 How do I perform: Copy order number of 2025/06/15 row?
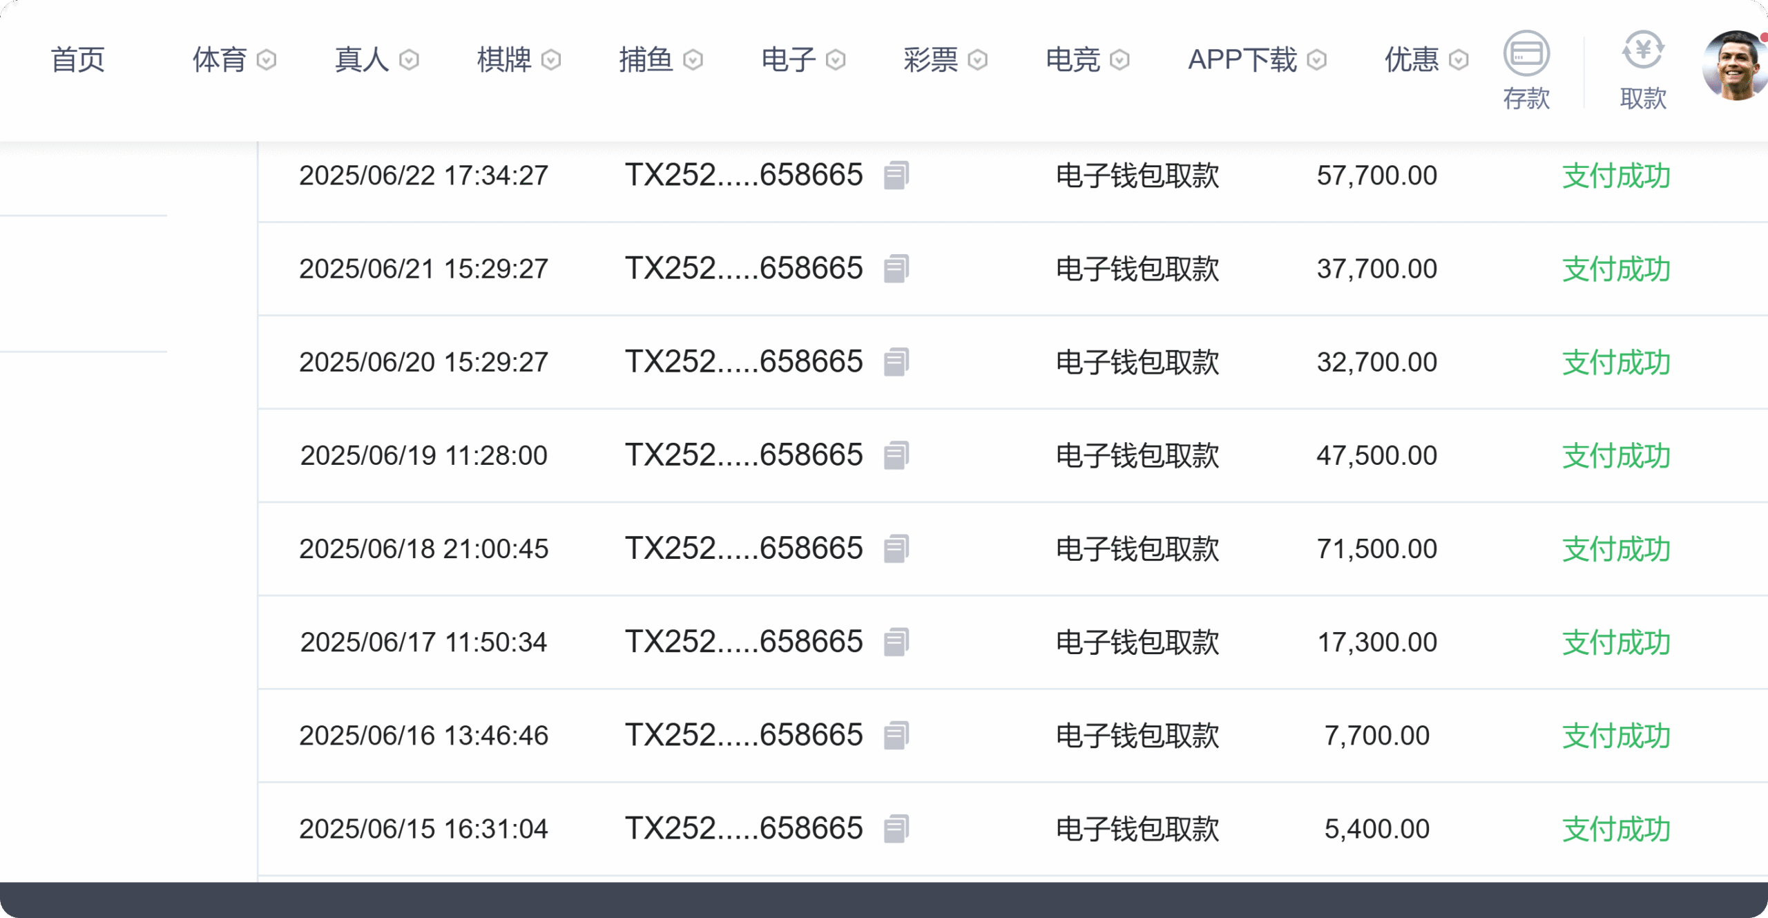[896, 828]
